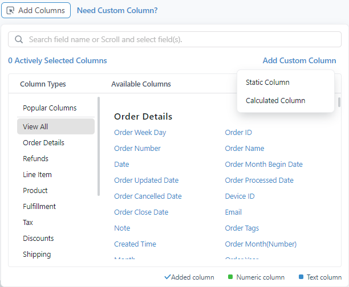Image resolution: width=349 pixels, height=287 pixels.
Task: Click the blue Text column legend swatch
Action: 301,277
